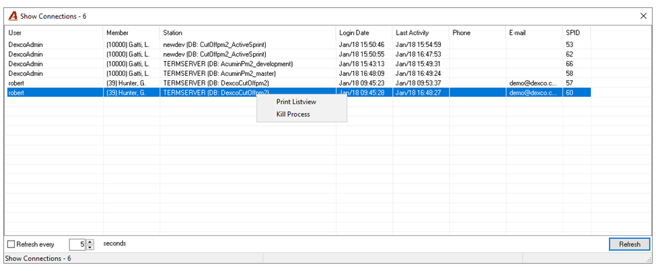This screenshot has height=271, width=656.
Task: Click the e-mail cell in highlighted row
Action: tap(533, 92)
